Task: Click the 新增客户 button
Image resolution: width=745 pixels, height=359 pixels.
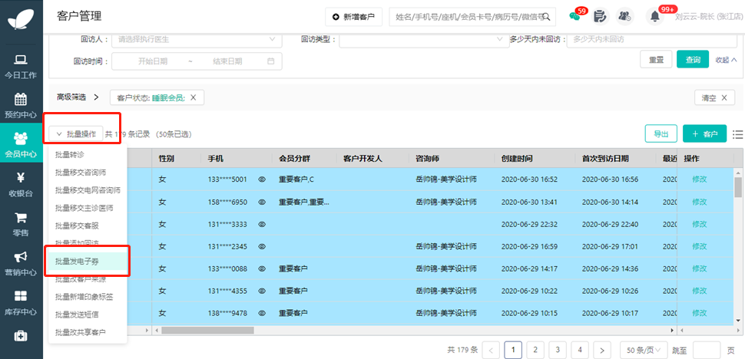Action: 353,17
